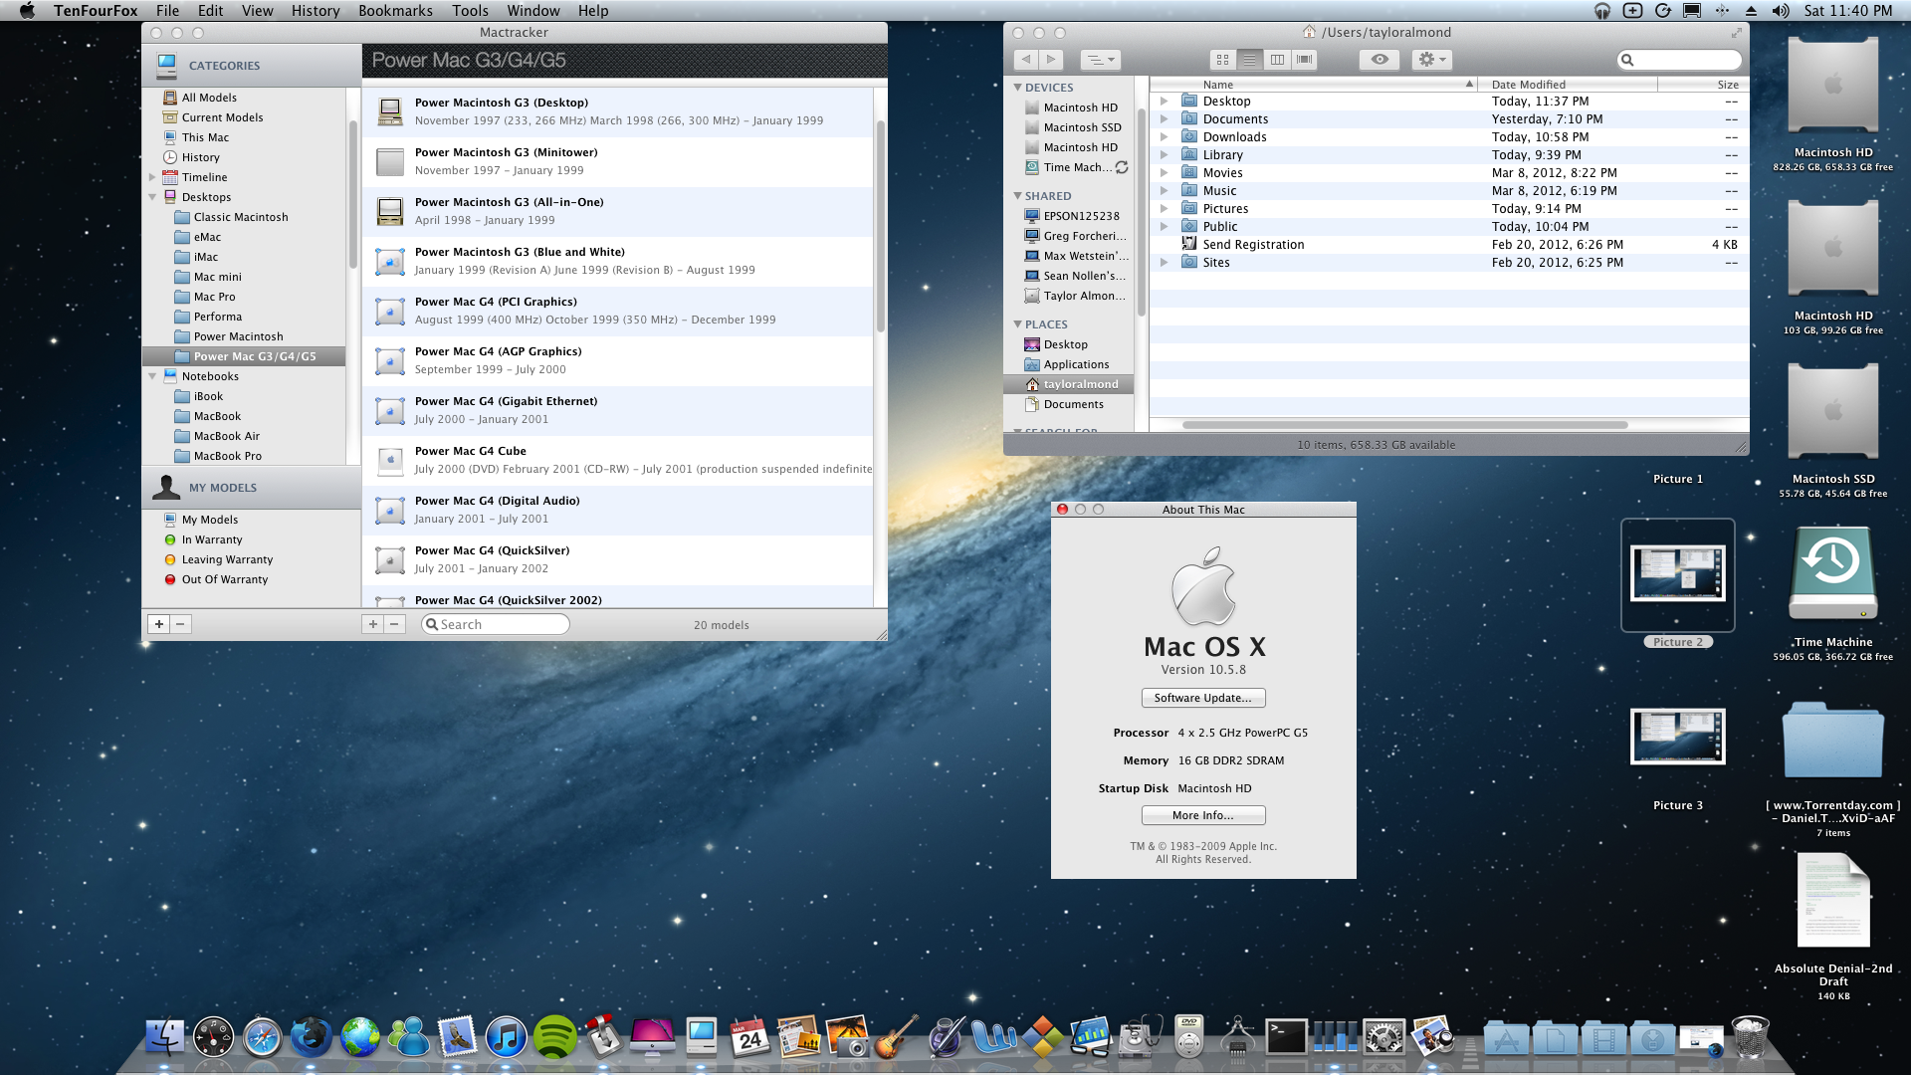
Task: Click the More Info... button
Action: 1202,815
